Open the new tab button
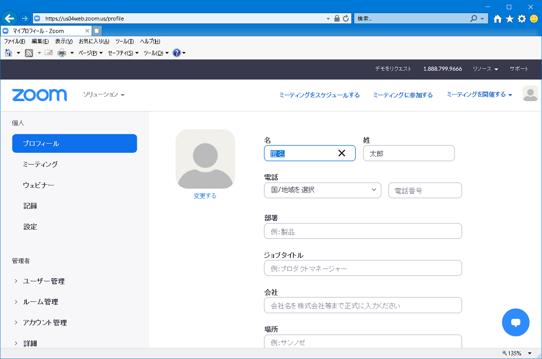Viewport: 542px width, 359px height. coord(97,31)
